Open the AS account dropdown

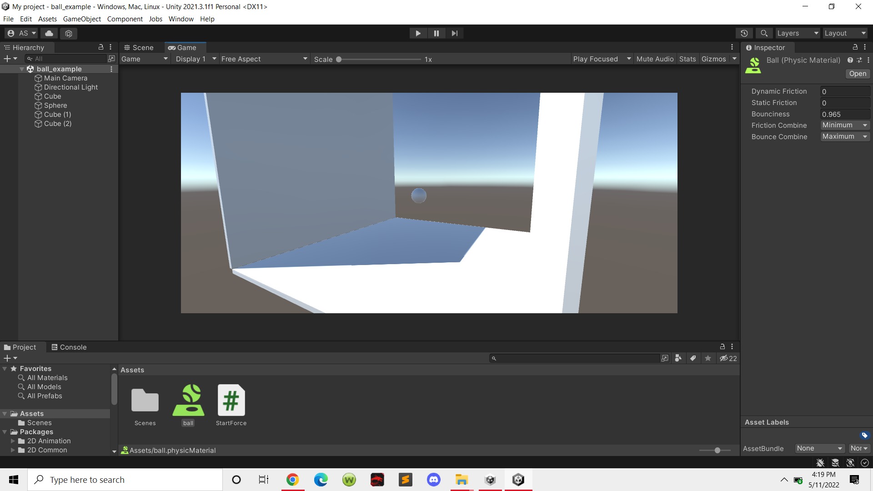tap(21, 33)
